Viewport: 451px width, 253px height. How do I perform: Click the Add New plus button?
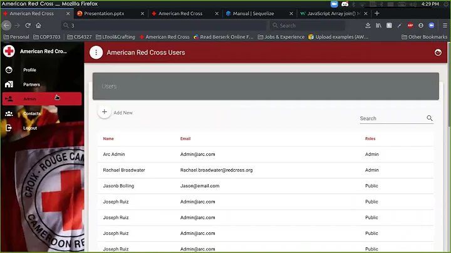pos(105,112)
